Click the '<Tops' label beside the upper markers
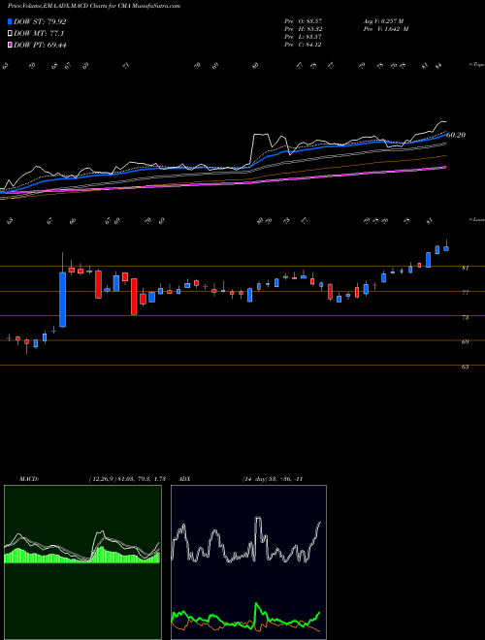Viewport: 485px width, 640px height. tap(476, 65)
